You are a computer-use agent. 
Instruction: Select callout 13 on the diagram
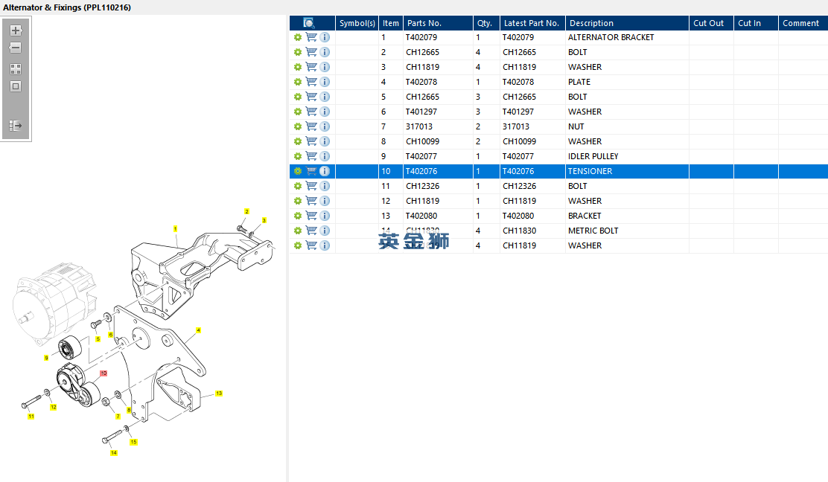[x=219, y=393]
